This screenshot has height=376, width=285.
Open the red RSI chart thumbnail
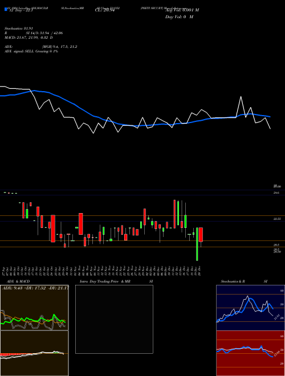[x=250, y=353]
